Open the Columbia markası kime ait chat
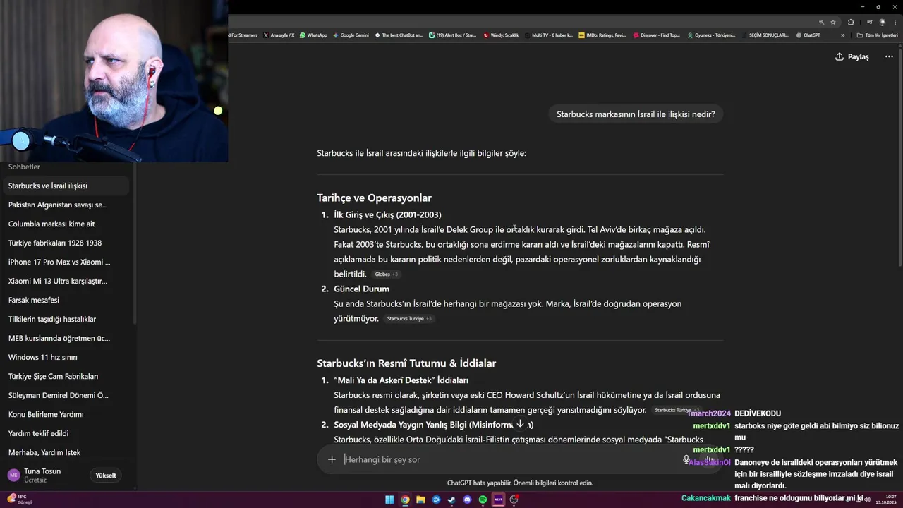903x508 pixels. (x=65, y=224)
